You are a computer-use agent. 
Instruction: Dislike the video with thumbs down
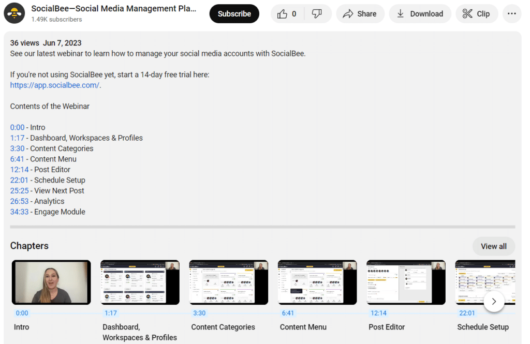pos(317,14)
